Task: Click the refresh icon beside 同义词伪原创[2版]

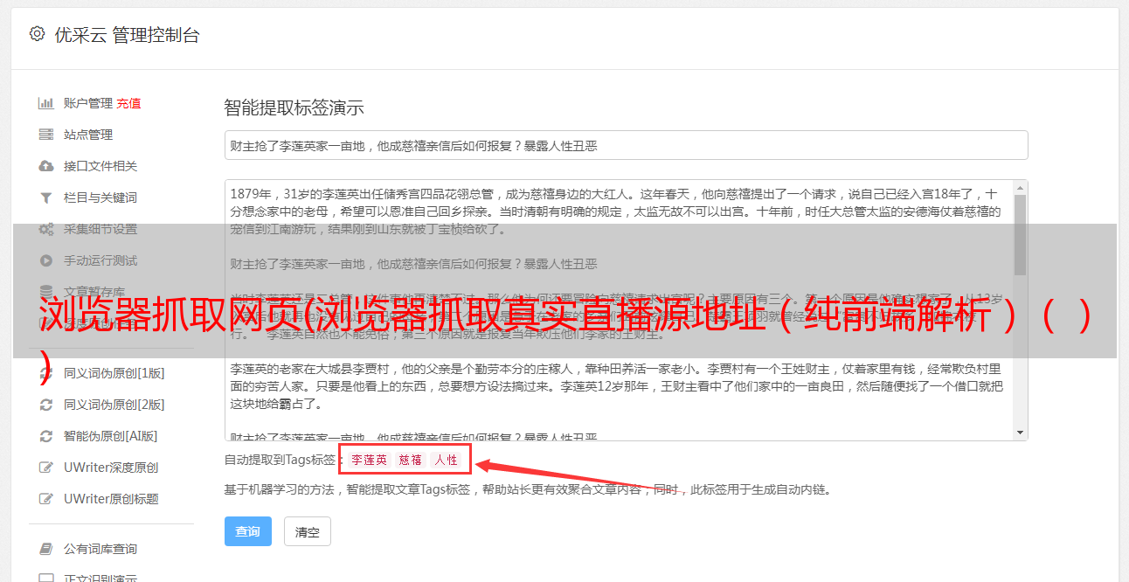Action: [x=45, y=405]
